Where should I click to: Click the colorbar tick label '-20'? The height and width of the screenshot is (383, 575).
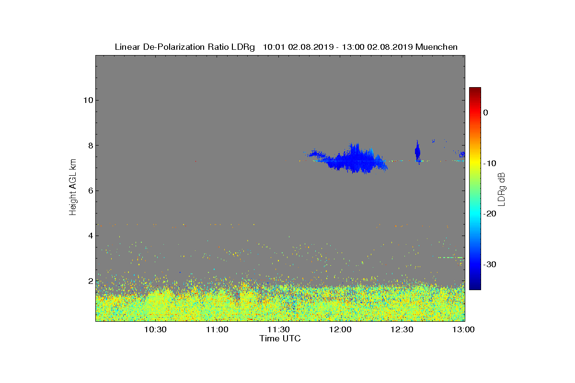coord(489,214)
